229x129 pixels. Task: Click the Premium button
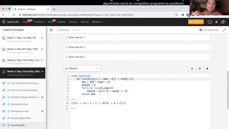(196, 22)
